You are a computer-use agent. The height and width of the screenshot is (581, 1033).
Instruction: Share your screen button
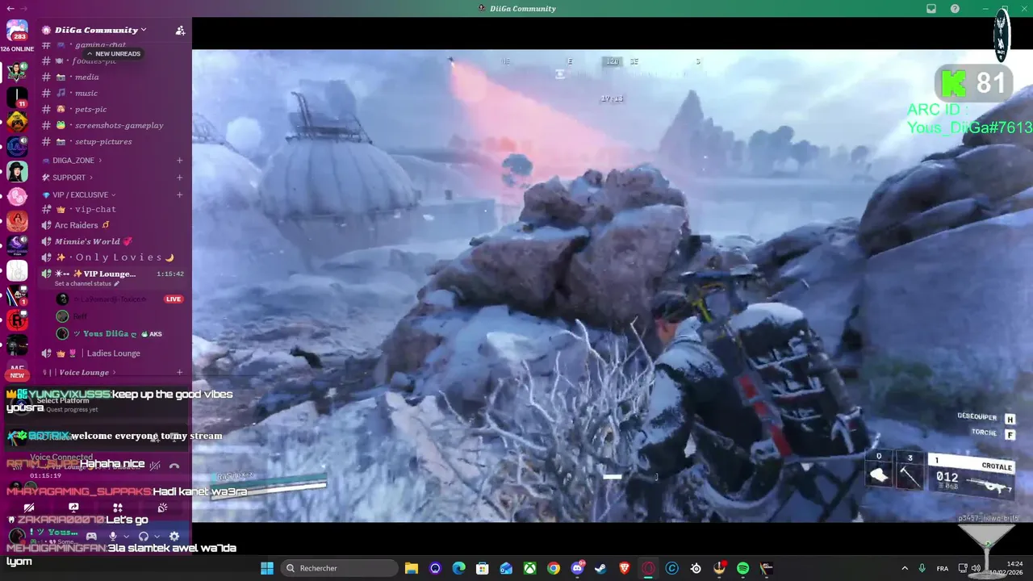coord(73,508)
